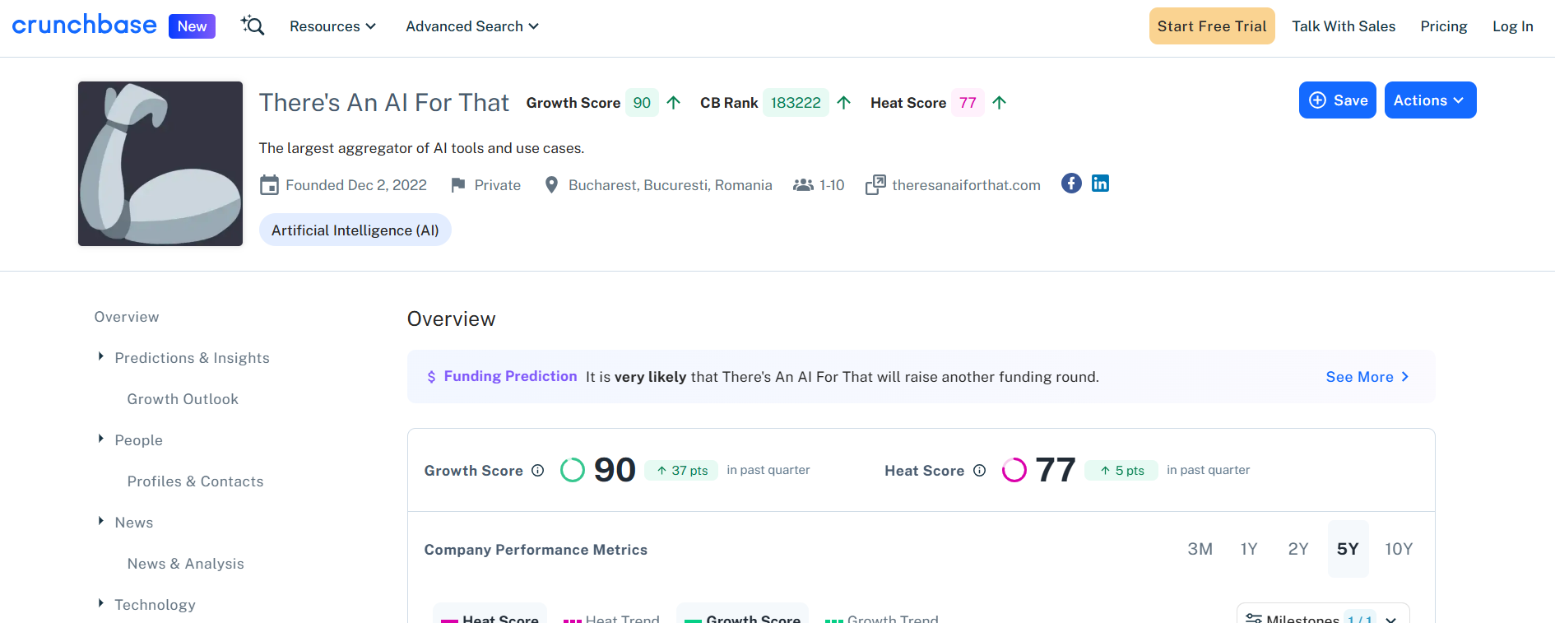This screenshot has height=623, width=1555.
Task: Click the employees people icon
Action: 803,185
